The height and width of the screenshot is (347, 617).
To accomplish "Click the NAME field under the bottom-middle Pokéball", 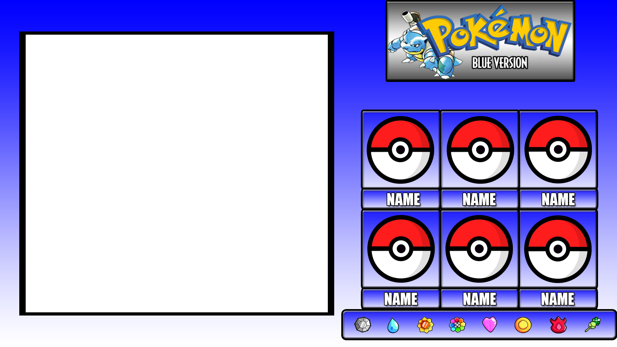I will coord(479,299).
